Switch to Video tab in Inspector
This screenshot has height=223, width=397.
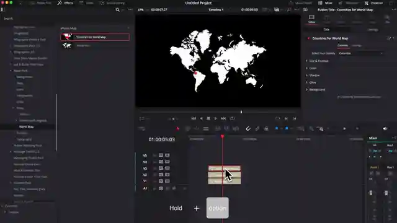click(x=311, y=19)
